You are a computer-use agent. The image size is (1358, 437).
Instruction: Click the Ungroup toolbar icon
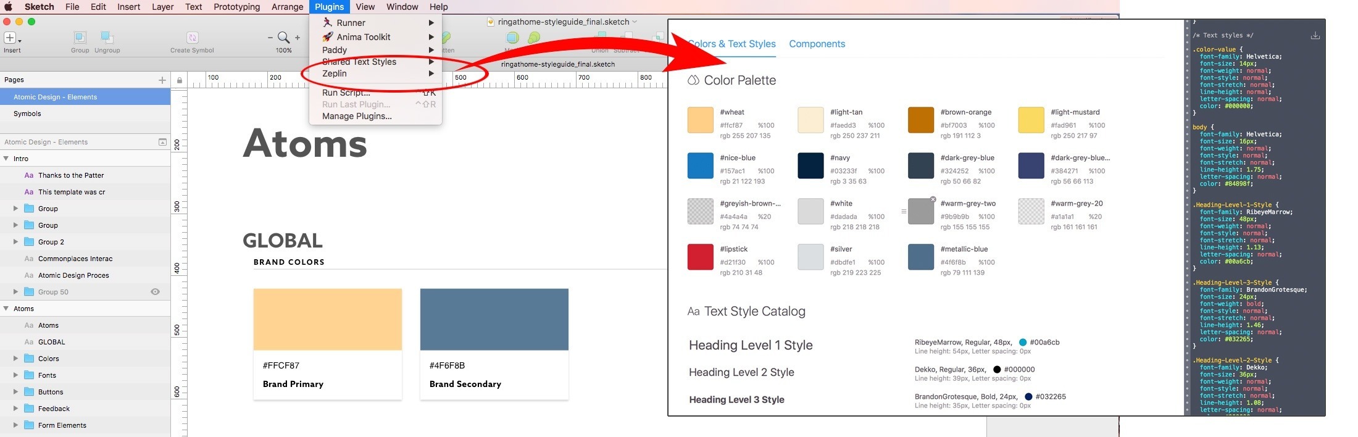pos(107,38)
